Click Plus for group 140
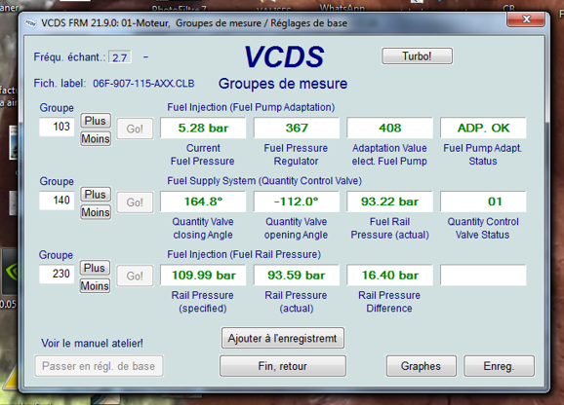 [95, 194]
